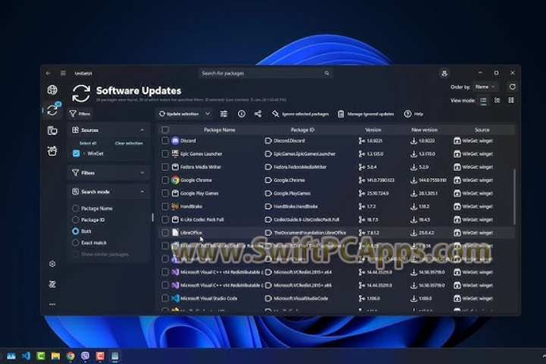Check the HandBrake package checkbox

pyautogui.click(x=165, y=206)
